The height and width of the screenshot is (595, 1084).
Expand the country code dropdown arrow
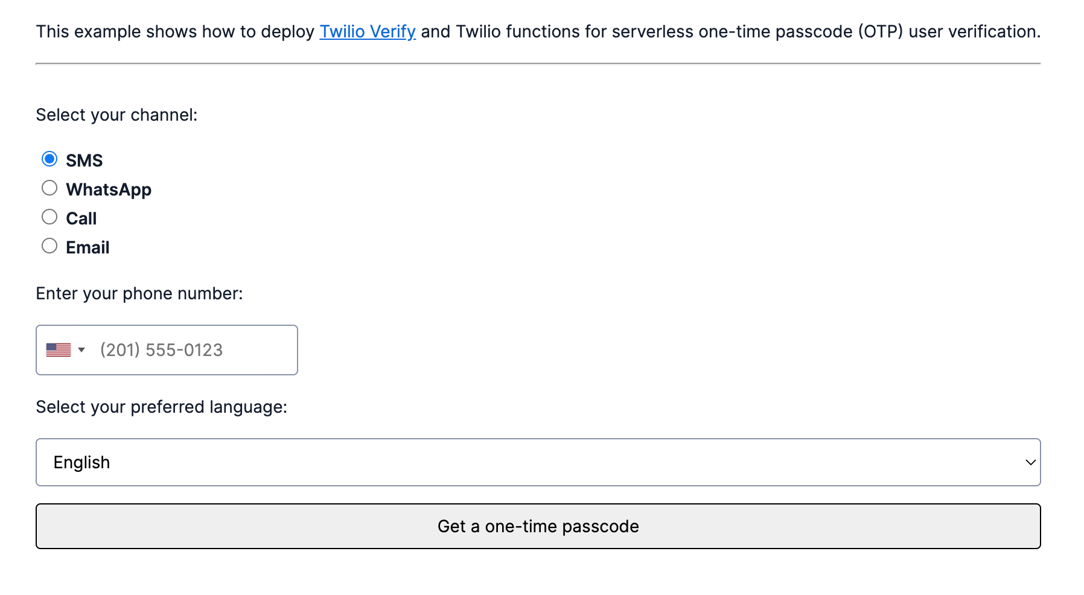(x=81, y=350)
